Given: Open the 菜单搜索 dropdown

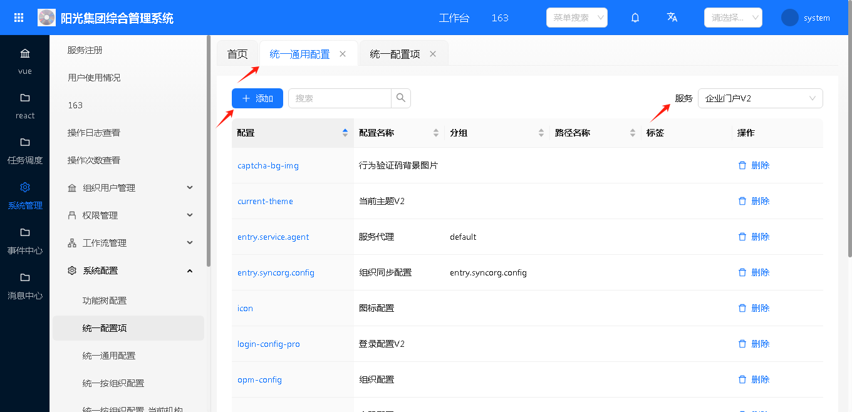Looking at the screenshot, I should [577, 18].
